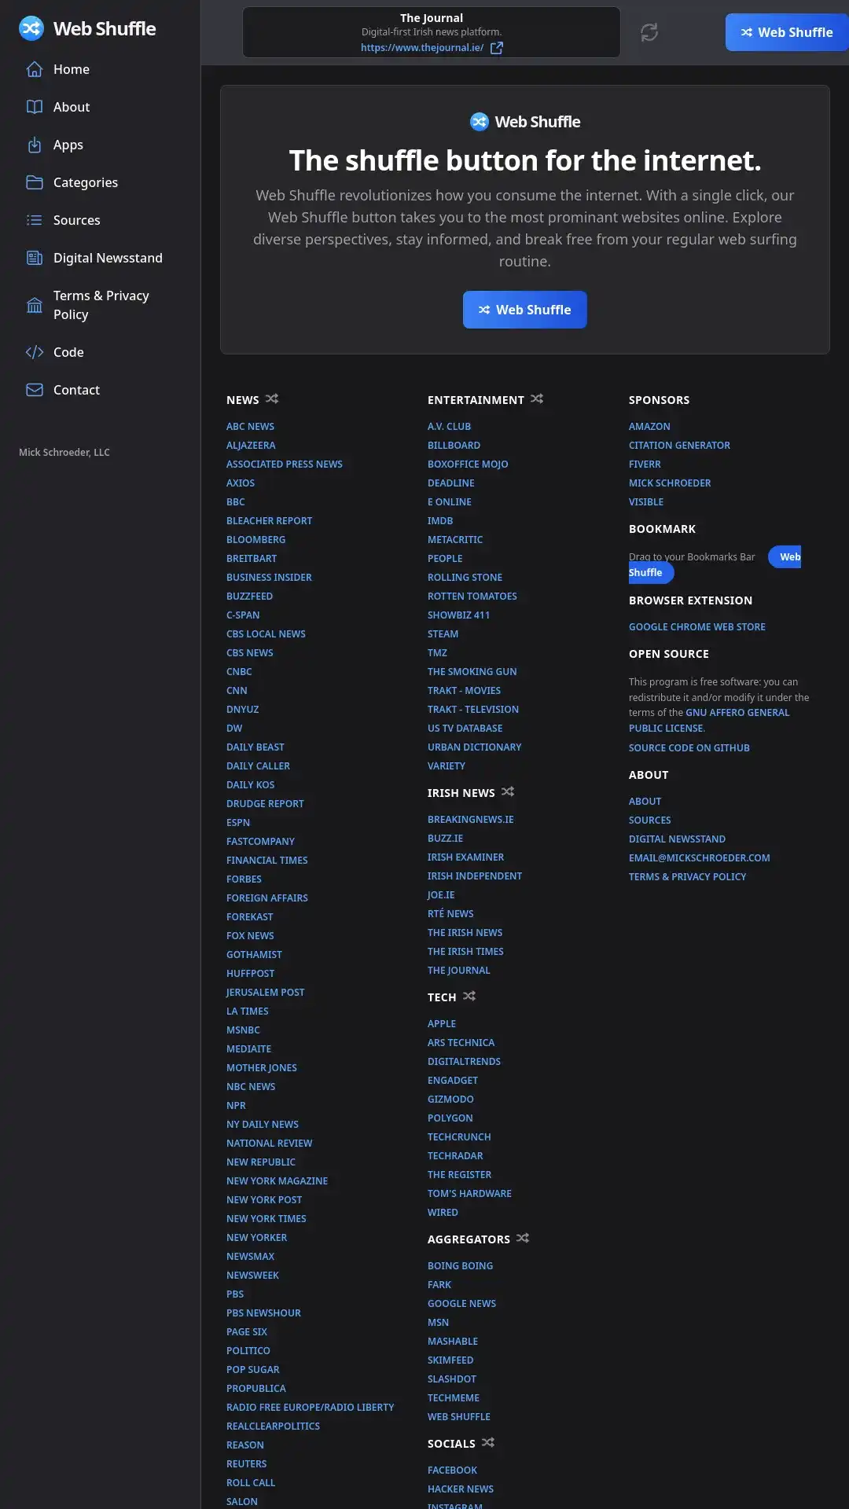Open Source Code on GitHub link
This screenshot has width=849, height=1509.
689,748
